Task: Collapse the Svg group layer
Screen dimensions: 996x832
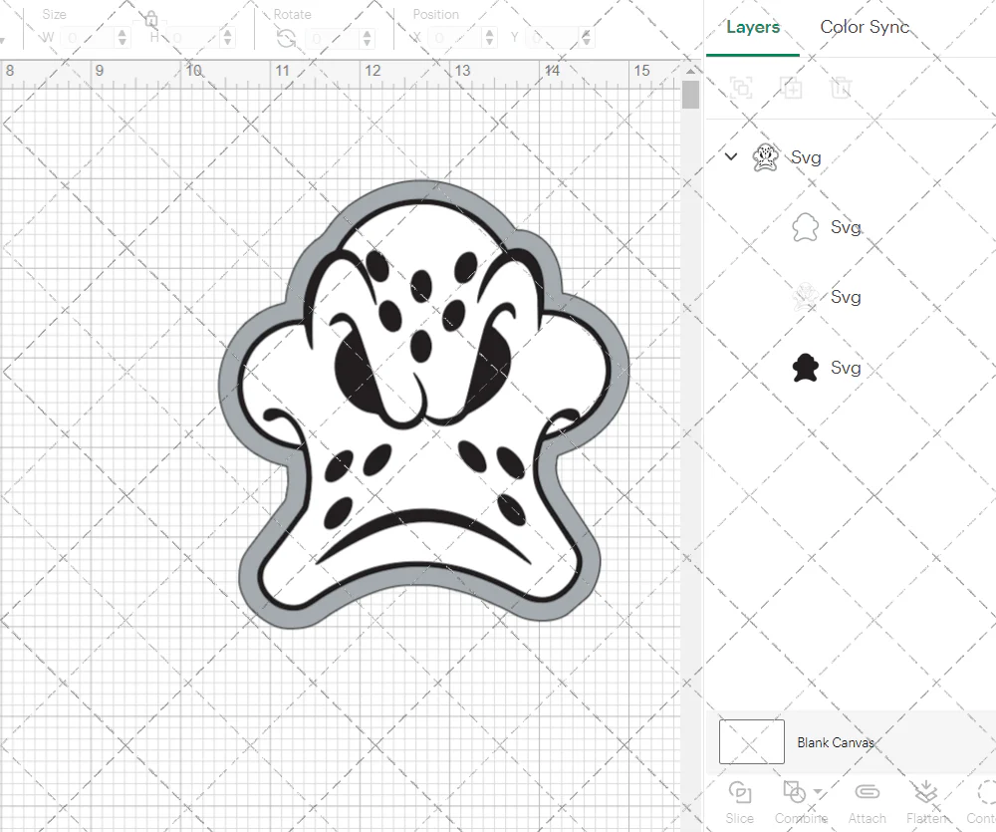Action: click(x=731, y=156)
